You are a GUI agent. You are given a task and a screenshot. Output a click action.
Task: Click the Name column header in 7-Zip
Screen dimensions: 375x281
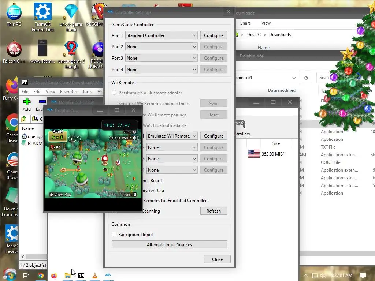(28, 128)
